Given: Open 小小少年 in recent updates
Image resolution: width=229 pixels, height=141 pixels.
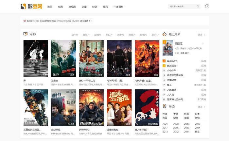Looking at the screenshot, I should 172,70.
